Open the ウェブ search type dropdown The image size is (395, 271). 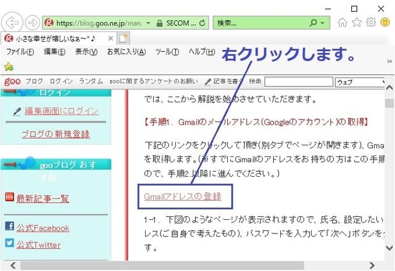pyautogui.click(x=360, y=81)
